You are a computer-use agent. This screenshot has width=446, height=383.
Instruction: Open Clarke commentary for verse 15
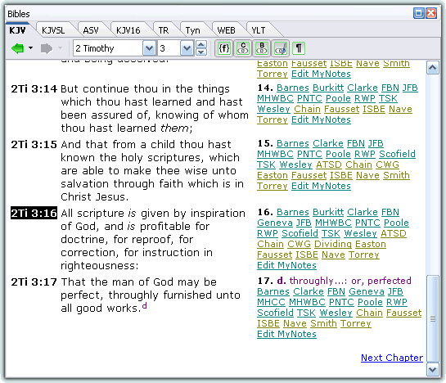(328, 143)
